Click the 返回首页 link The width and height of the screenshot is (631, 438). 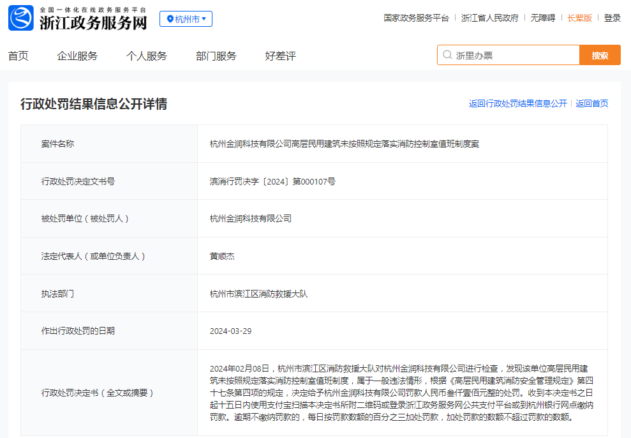[591, 103]
